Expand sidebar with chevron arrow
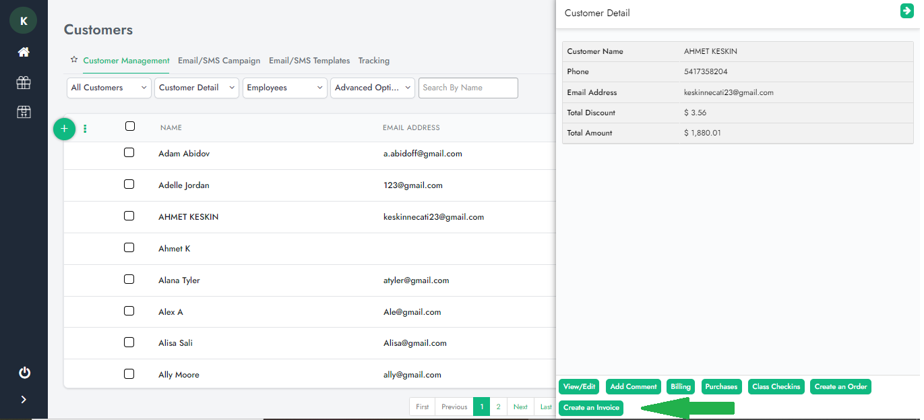924x420 pixels. 24,400
